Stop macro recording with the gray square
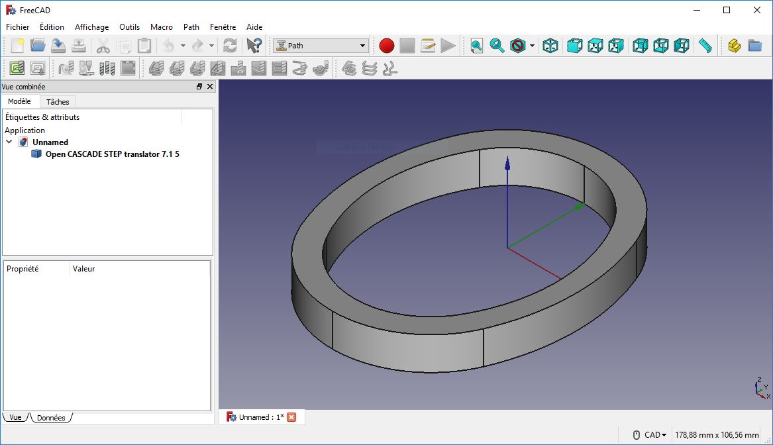The width and height of the screenshot is (773, 445). coord(407,46)
